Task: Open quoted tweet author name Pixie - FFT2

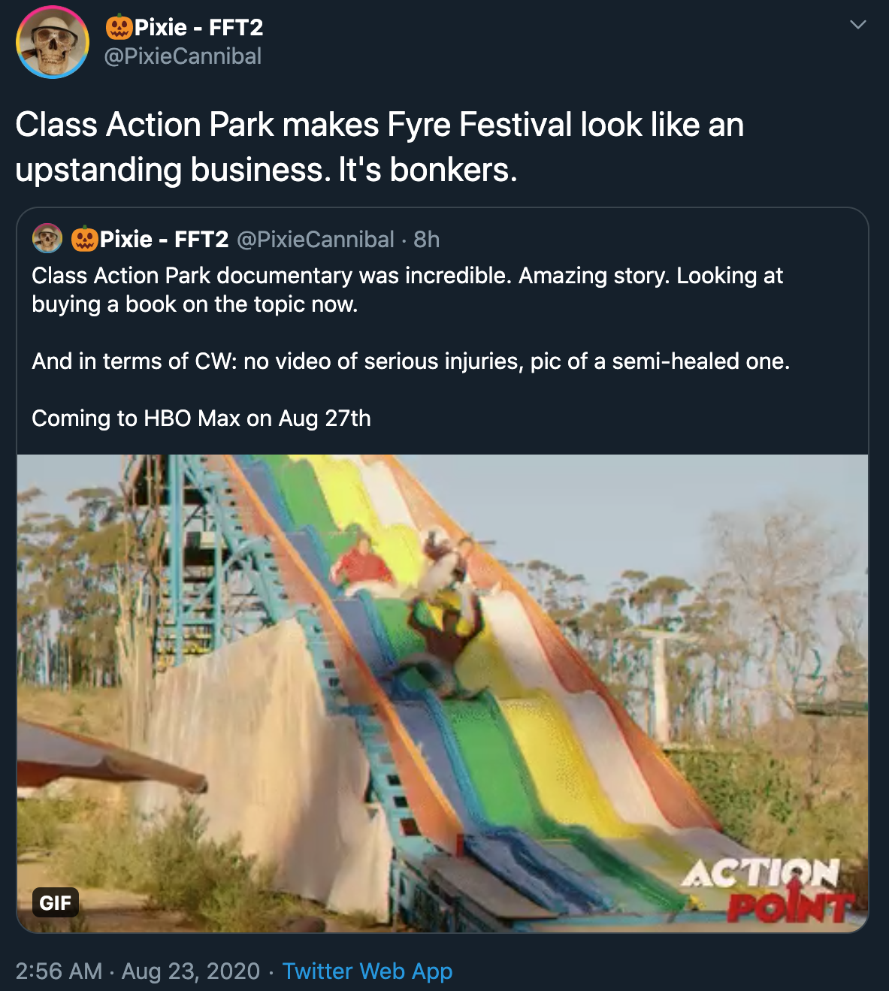Action: (x=164, y=239)
